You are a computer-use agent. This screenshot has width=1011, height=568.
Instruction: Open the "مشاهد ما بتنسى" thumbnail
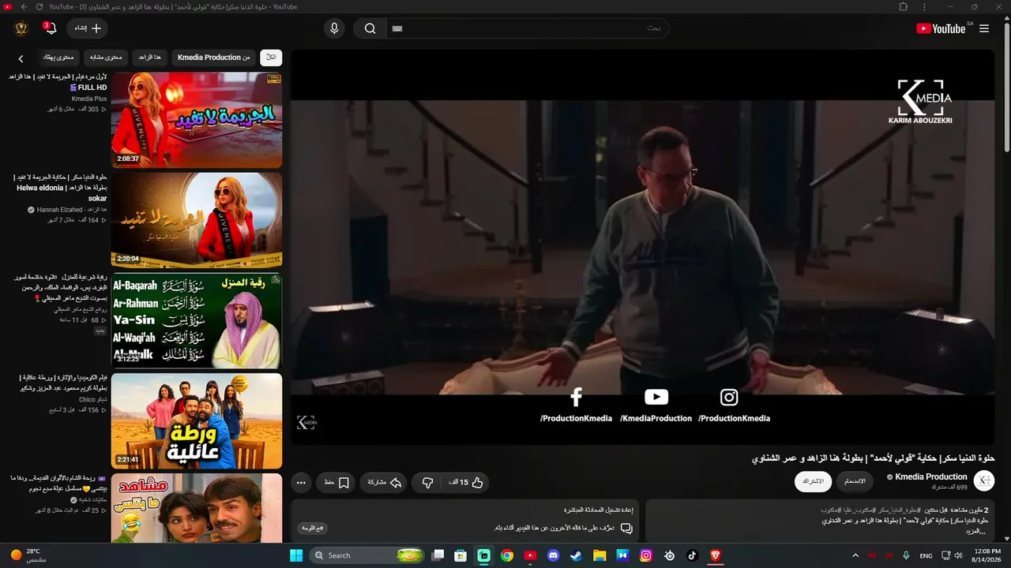click(197, 508)
